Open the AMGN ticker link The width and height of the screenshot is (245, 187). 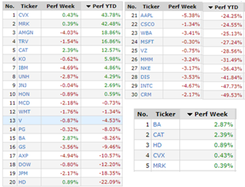(26, 33)
